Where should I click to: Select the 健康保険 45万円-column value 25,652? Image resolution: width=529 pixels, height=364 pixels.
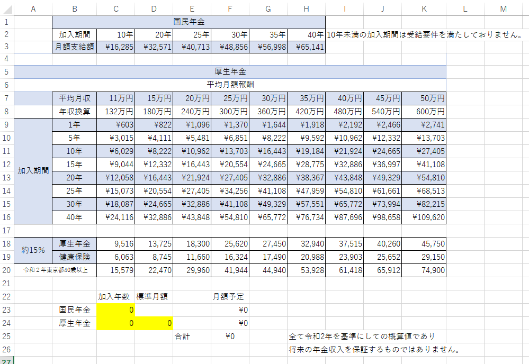382,257
